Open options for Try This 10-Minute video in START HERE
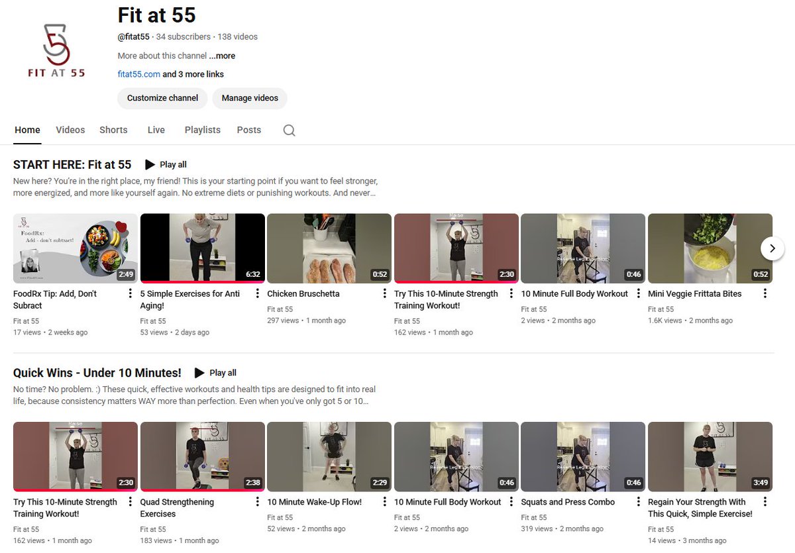This screenshot has width=795, height=553. [511, 293]
